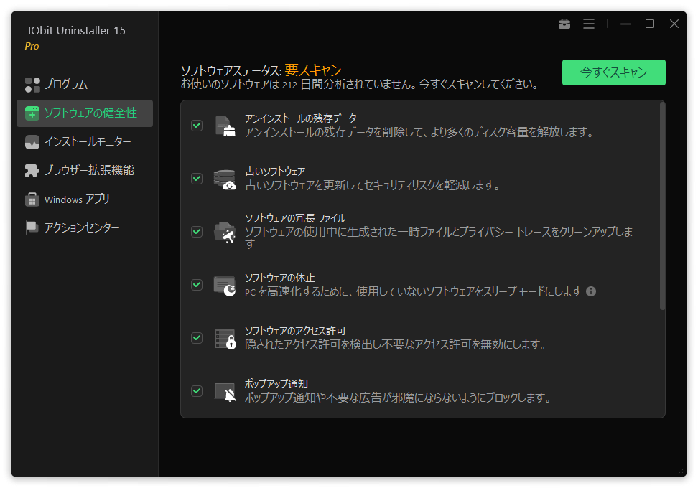The height and width of the screenshot is (488, 698).
Task: Click the vertical scrollbar of the scan list
Action: coord(662,208)
